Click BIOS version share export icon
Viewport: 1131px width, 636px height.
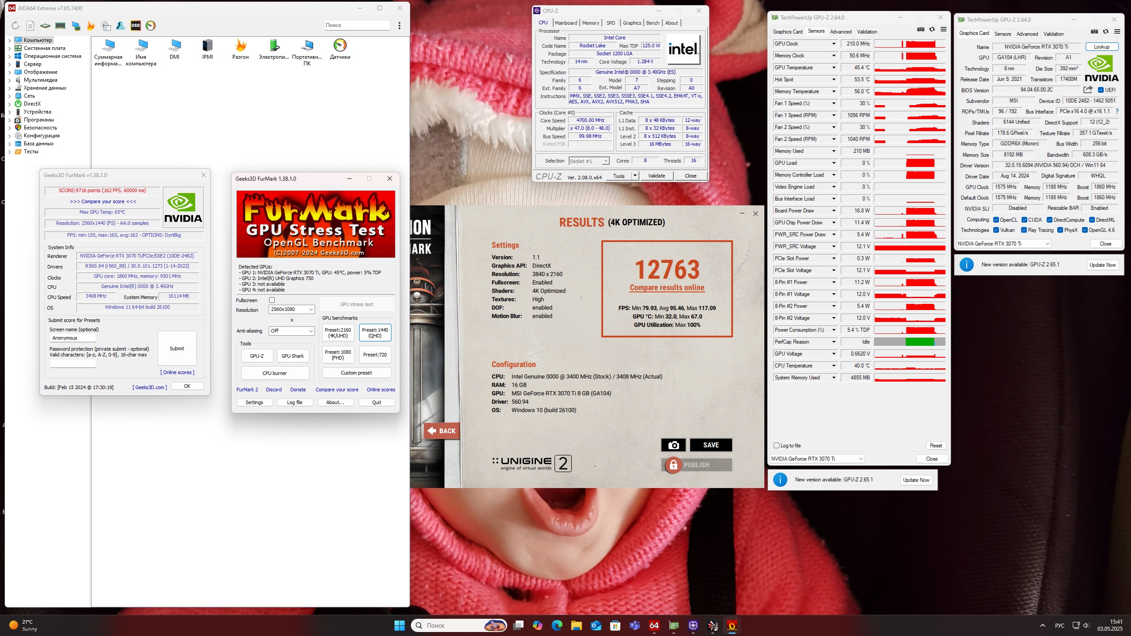1088,90
